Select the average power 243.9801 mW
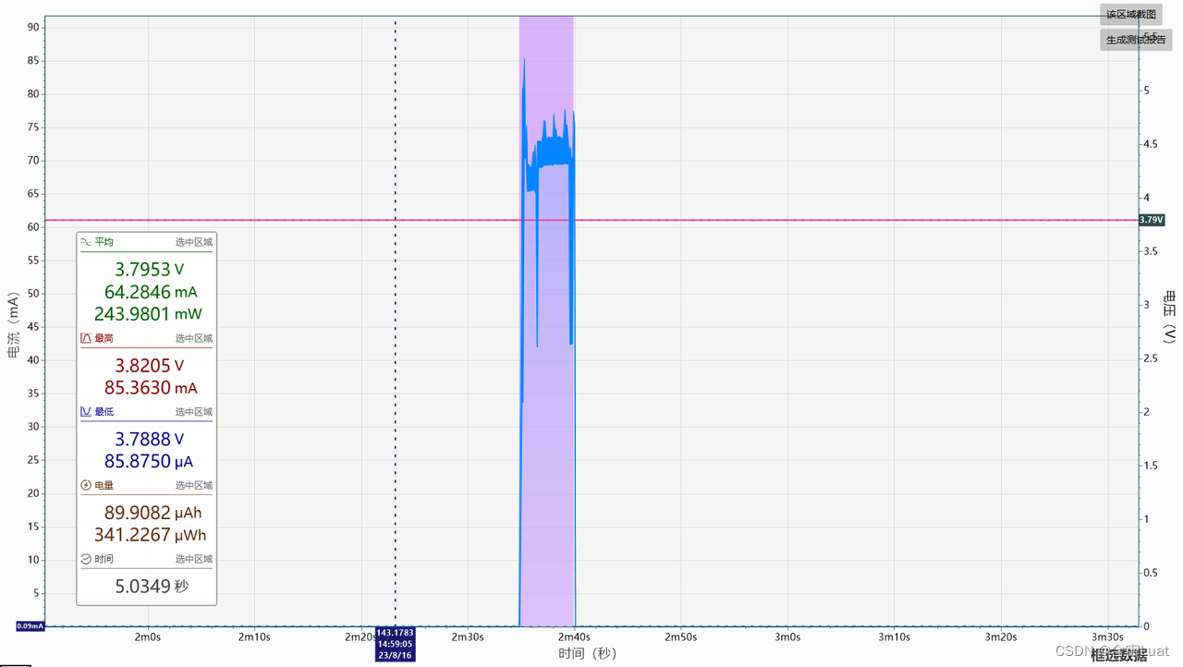 tap(148, 314)
